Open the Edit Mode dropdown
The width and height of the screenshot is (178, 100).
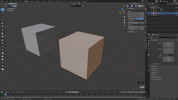(x=6, y=6)
